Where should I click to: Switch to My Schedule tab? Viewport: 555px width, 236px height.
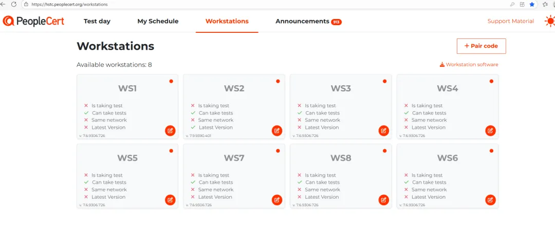158,21
